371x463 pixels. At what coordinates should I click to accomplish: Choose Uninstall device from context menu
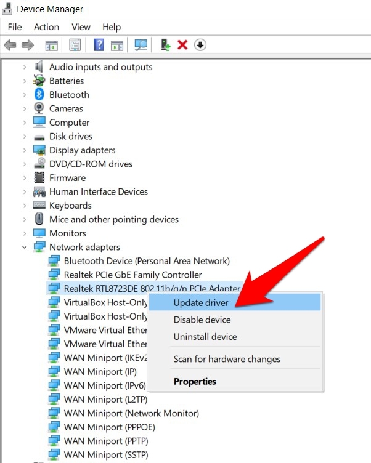[x=235, y=337]
